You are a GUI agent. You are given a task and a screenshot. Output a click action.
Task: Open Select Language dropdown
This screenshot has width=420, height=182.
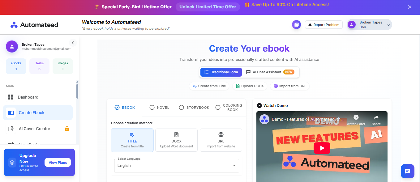pos(176,166)
